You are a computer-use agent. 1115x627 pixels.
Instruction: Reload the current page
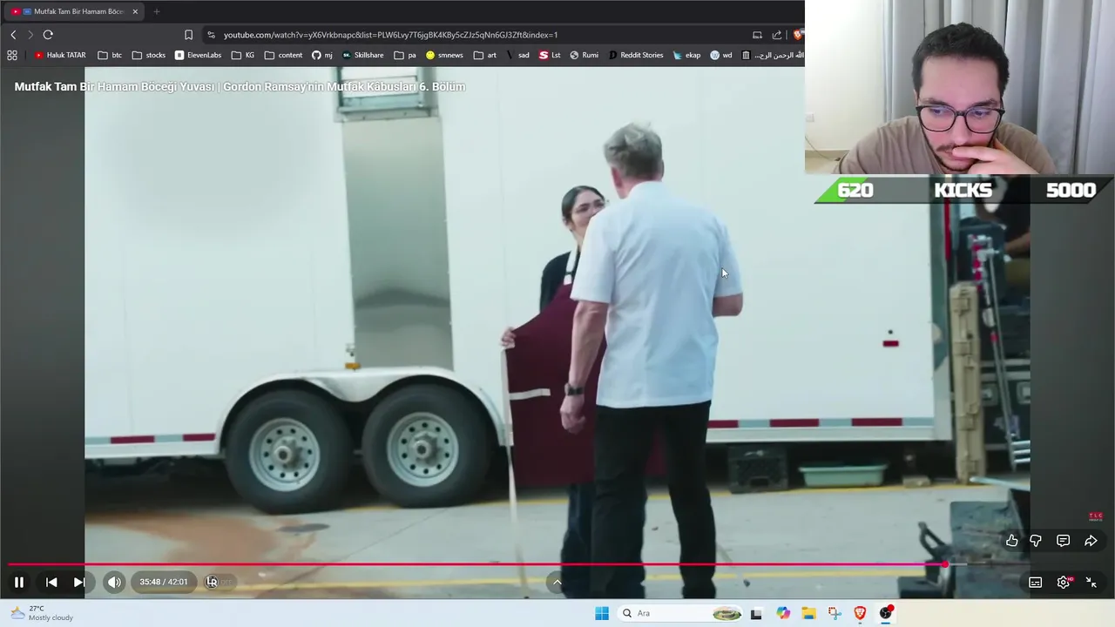coord(48,35)
